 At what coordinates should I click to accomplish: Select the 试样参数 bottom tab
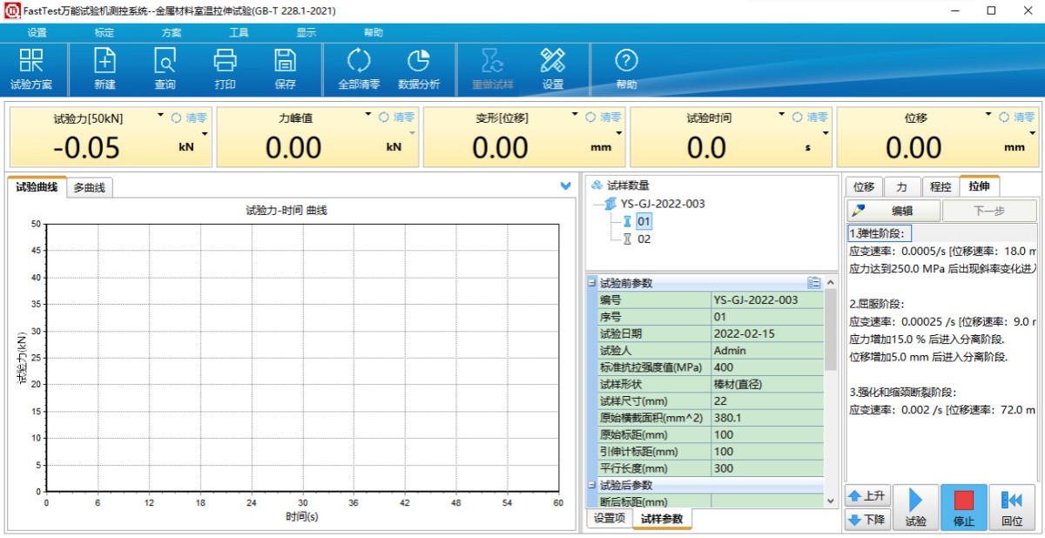662,518
